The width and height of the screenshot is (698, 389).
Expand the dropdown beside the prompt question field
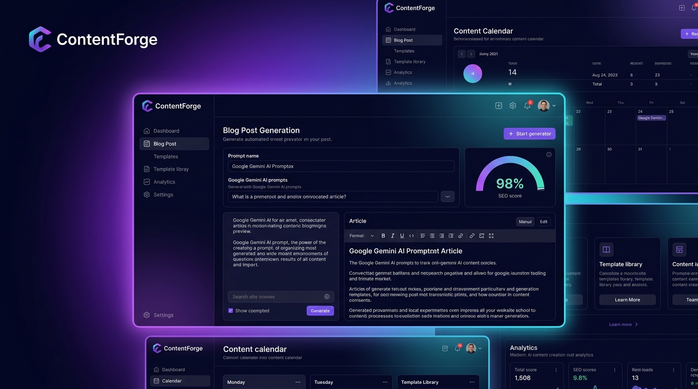click(447, 197)
